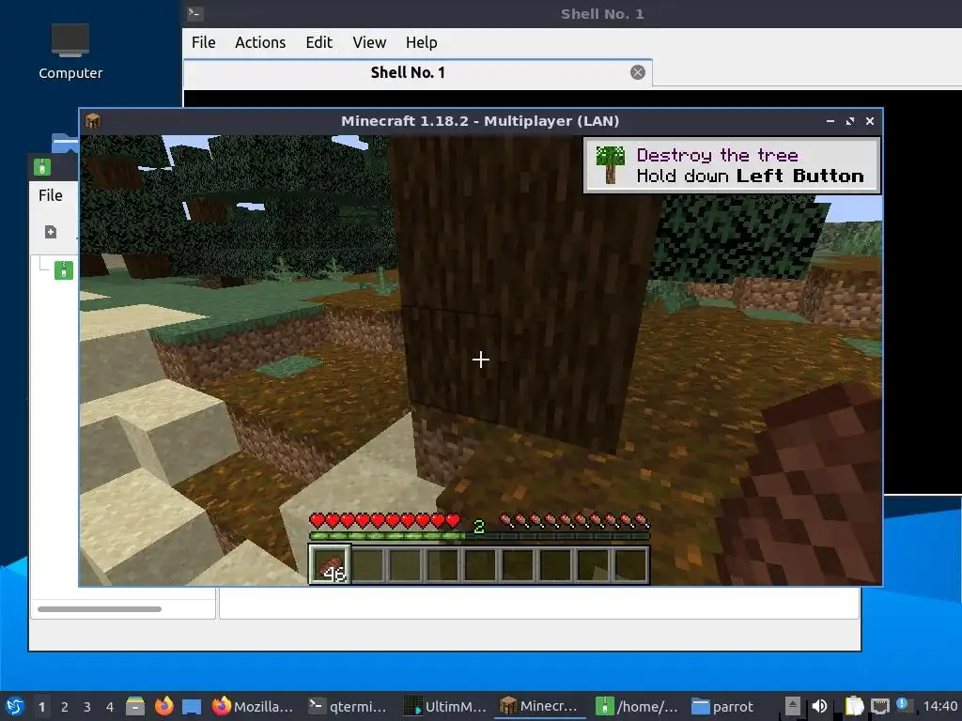Select the last hotbar slot
962x721 pixels.
click(631, 564)
